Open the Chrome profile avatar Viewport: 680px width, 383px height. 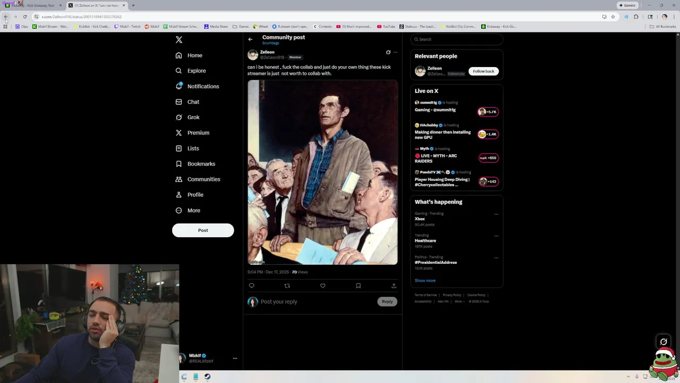[x=664, y=16]
